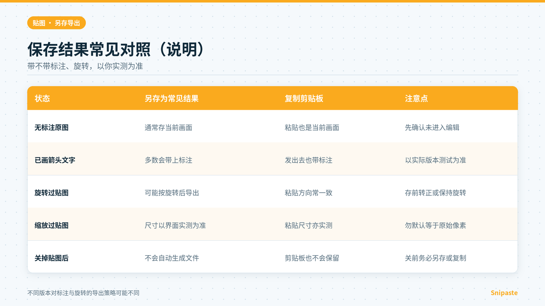545x306 pixels.
Task: Click the cell 通常存当前画面
Action: (x=168, y=127)
